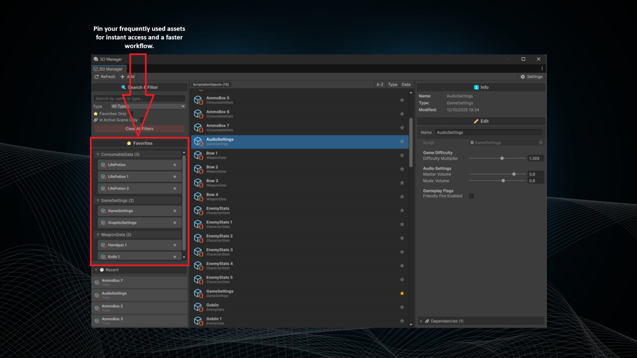Click the Search & Filter magnifier icon
637x358 pixels.
click(124, 87)
